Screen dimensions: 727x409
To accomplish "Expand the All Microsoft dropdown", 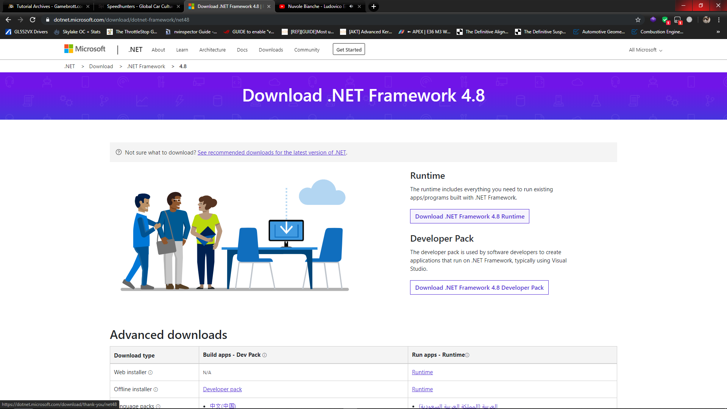I will (645, 50).
